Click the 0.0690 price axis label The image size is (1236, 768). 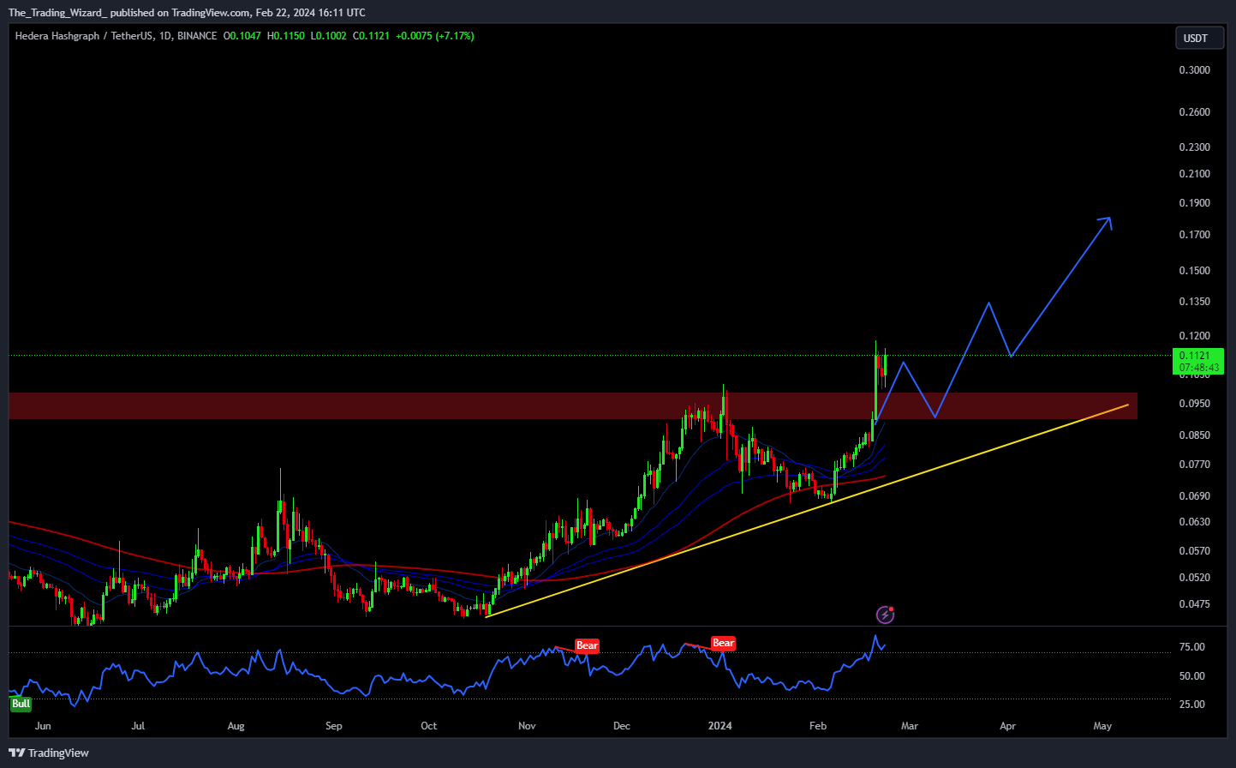click(1195, 496)
